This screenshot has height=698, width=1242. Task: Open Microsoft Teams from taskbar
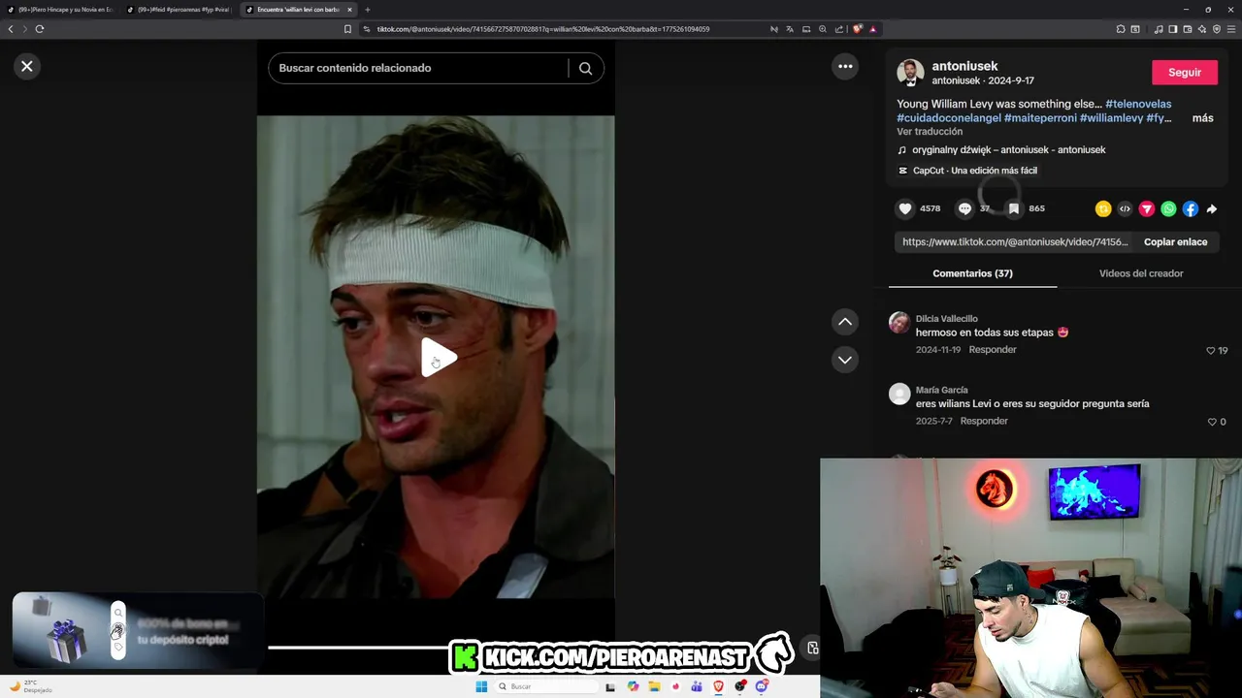[x=697, y=686]
